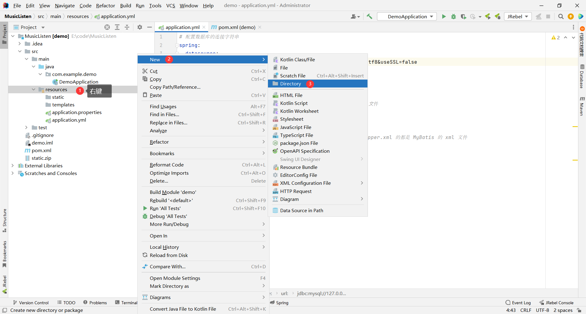
Task: Open the Version Control tool window
Action: [x=31, y=302]
